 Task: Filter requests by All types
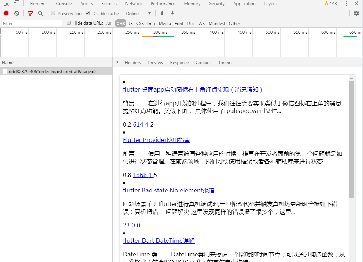[109, 24]
